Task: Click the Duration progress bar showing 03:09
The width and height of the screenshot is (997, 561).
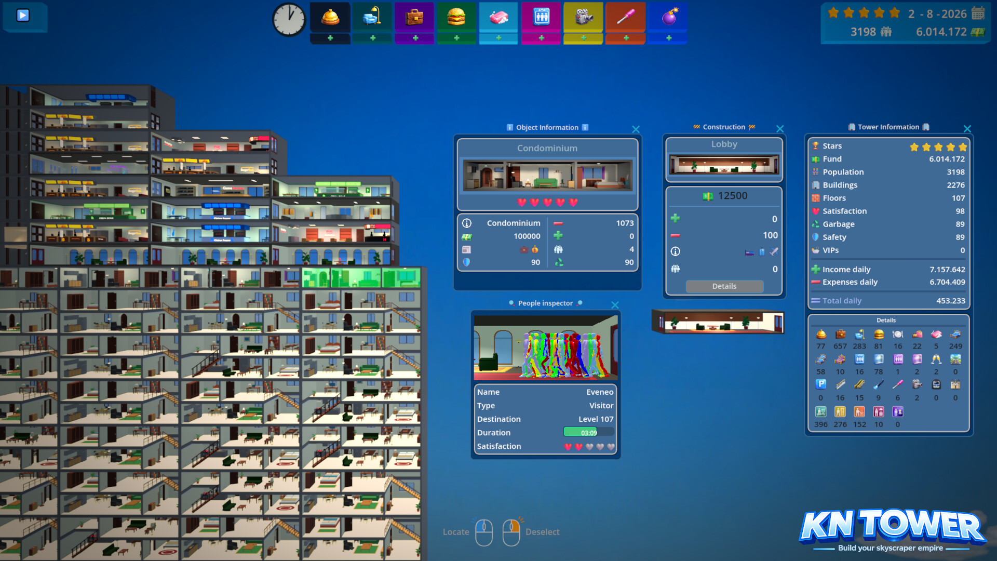Action: point(589,432)
